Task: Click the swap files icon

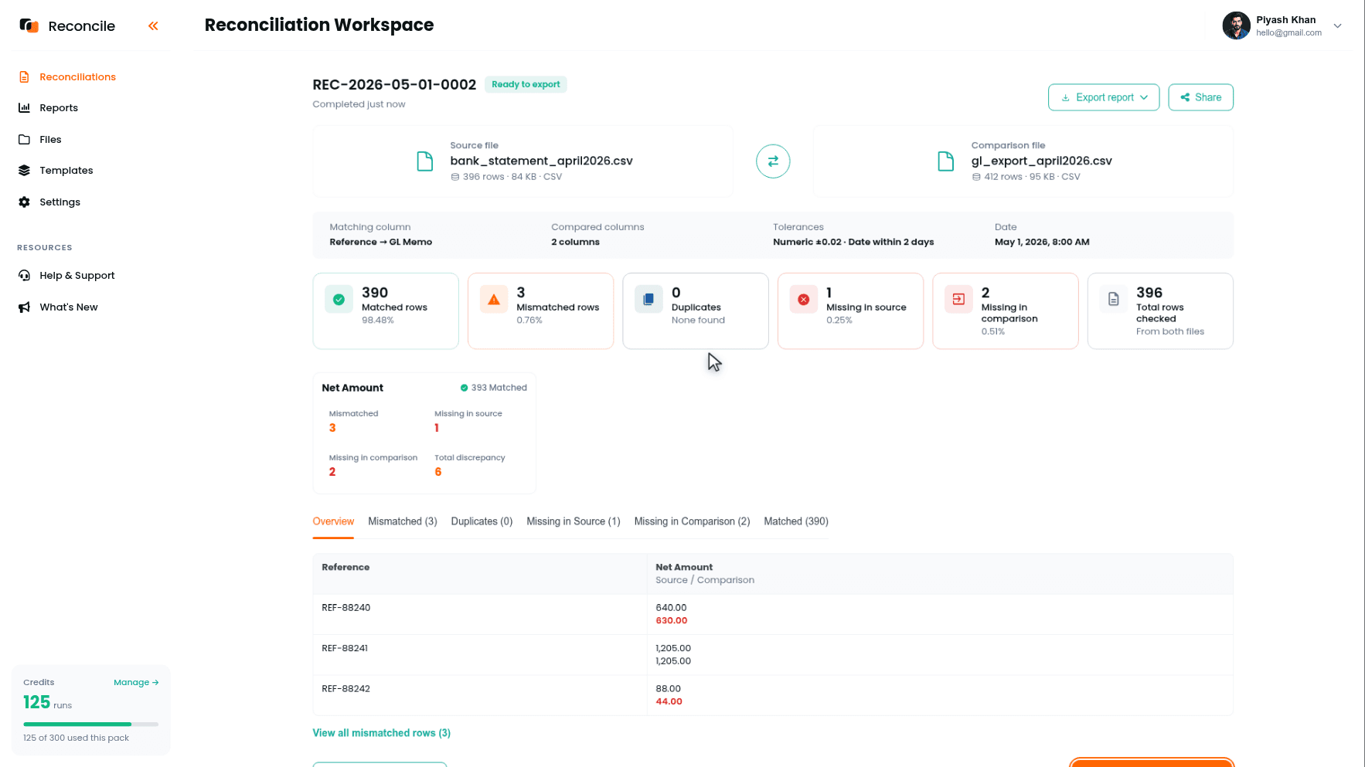Action: (773, 161)
